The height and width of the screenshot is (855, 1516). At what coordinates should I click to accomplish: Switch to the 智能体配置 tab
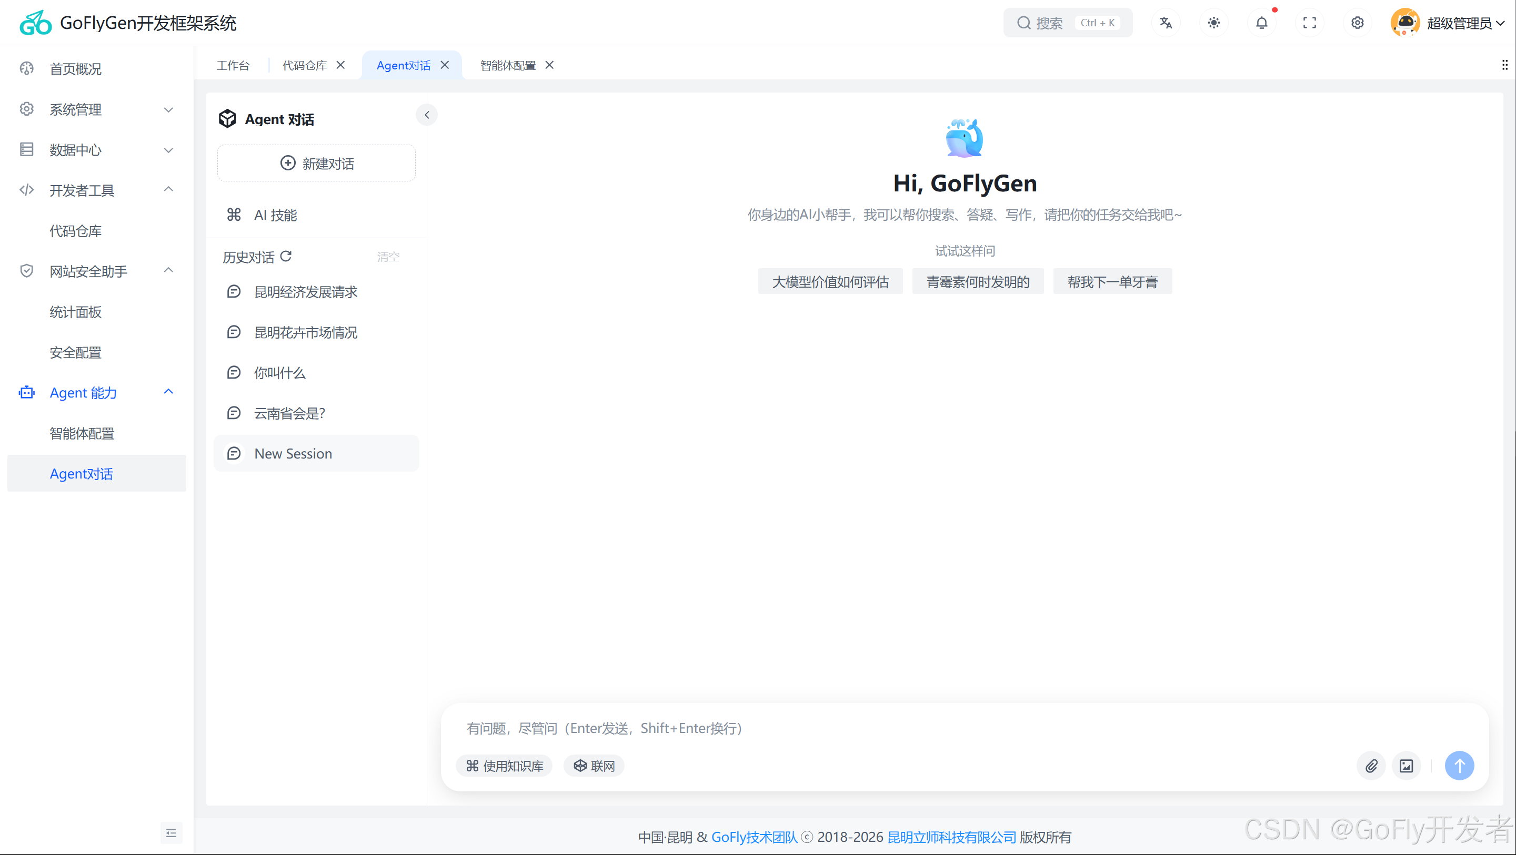508,65
